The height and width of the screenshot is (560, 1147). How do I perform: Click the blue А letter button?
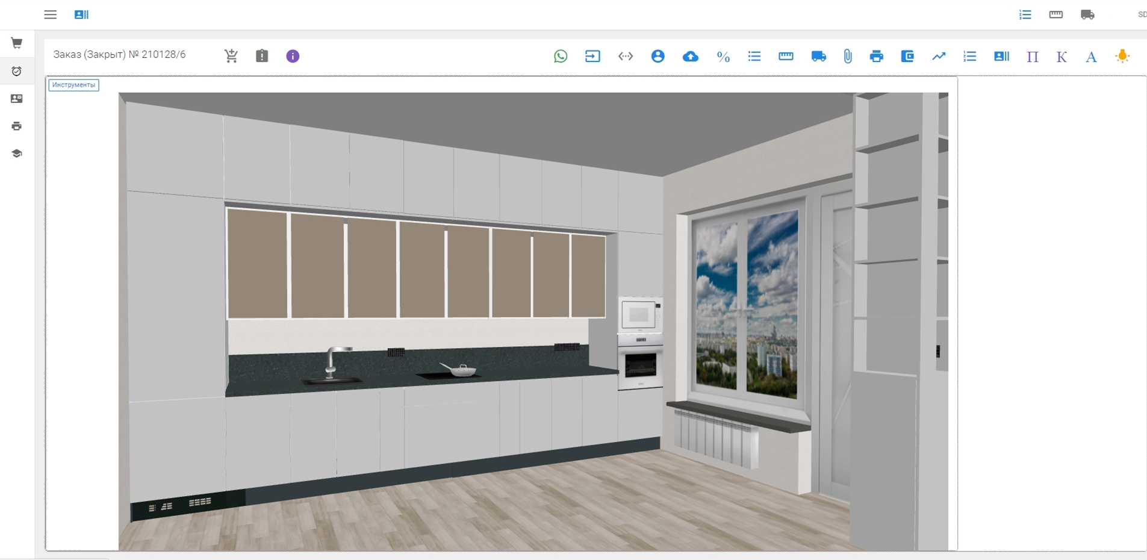[1091, 57]
